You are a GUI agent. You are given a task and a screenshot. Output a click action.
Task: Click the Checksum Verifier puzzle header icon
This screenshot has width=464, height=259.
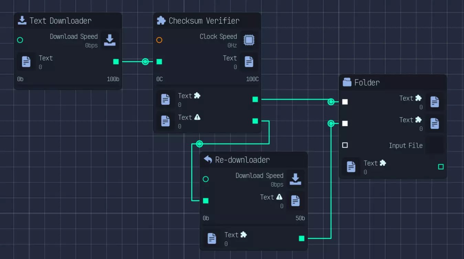[x=161, y=20]
